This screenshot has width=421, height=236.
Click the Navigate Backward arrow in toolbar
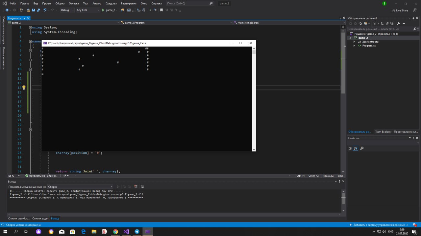tap(7, 10)
